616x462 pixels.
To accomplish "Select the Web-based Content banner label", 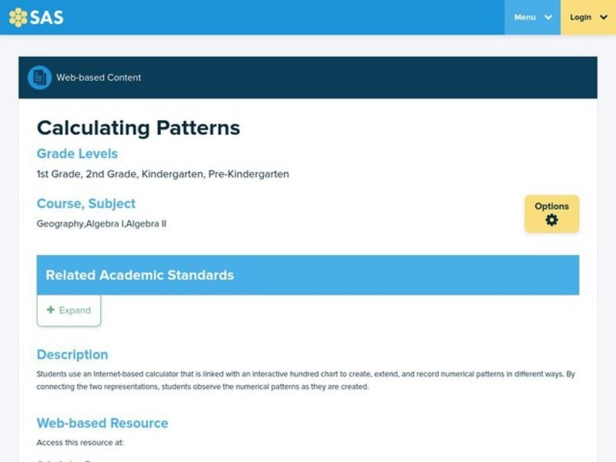I will pos(99,77).
